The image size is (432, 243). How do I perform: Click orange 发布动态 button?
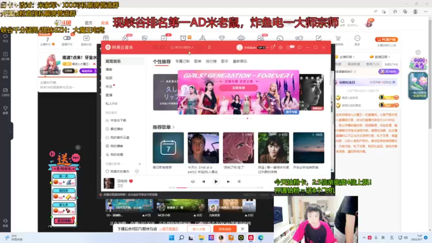tap(225, 229)
